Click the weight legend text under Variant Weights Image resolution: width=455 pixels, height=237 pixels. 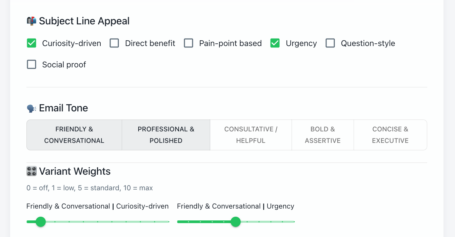click(90, 188)
